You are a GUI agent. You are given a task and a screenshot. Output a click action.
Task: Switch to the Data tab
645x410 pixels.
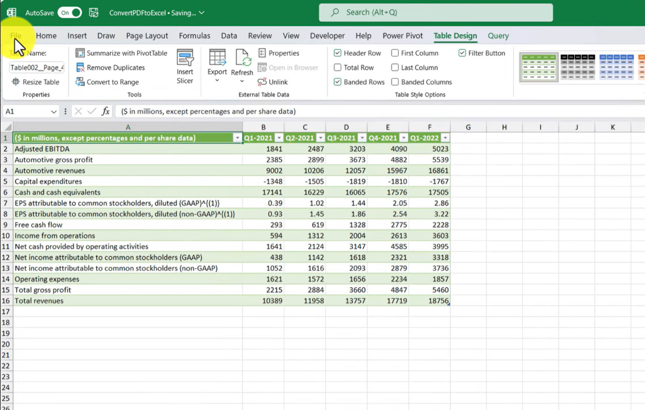click(229, 36)
